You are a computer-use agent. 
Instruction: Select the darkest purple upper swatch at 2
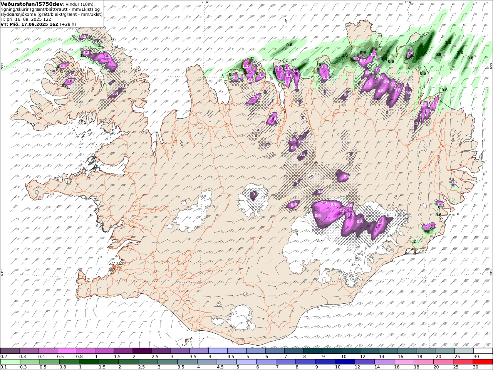coord(142,351)
